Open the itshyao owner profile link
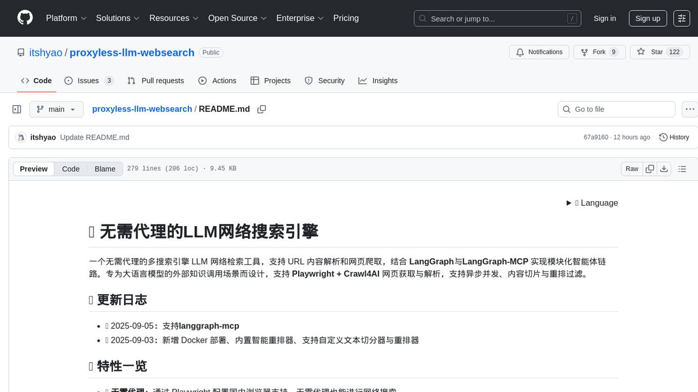 point(46,52)
